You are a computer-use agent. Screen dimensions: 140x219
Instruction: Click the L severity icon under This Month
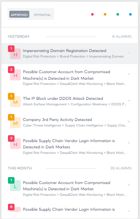[16, 186]
